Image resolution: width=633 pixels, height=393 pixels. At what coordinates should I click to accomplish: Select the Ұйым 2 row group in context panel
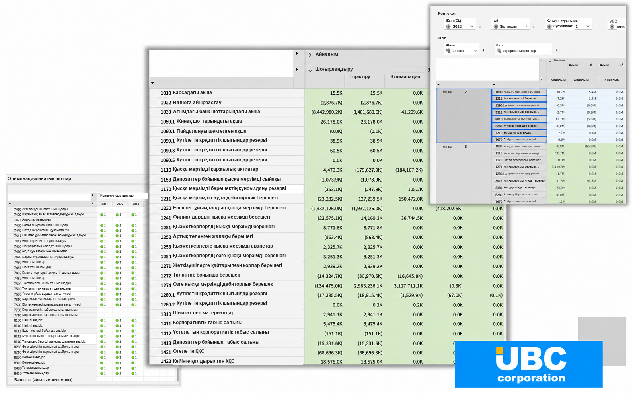pos(464,116)
